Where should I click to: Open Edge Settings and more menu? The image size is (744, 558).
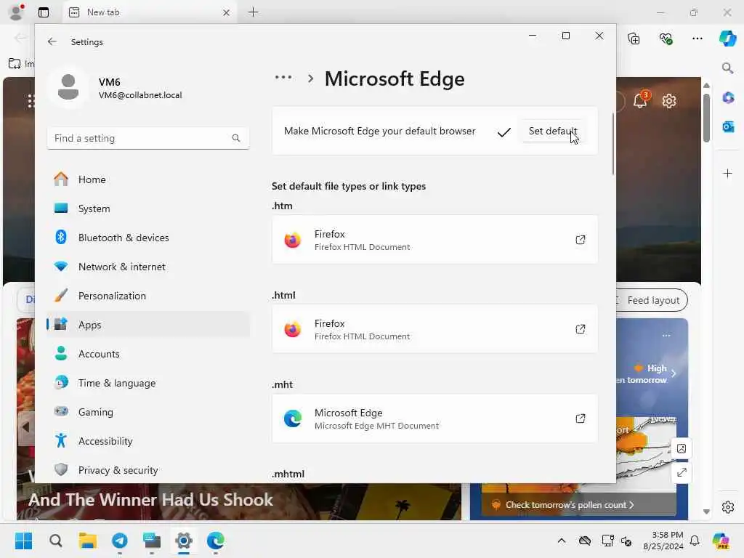coord(697,39)
